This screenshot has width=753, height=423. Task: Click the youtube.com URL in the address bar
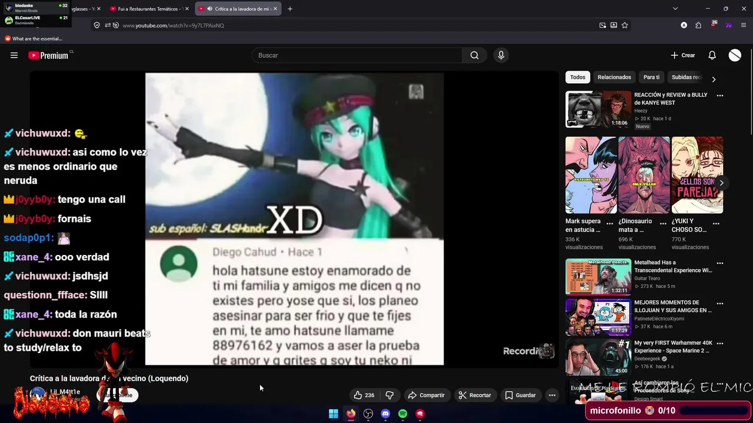click(173, 25)
